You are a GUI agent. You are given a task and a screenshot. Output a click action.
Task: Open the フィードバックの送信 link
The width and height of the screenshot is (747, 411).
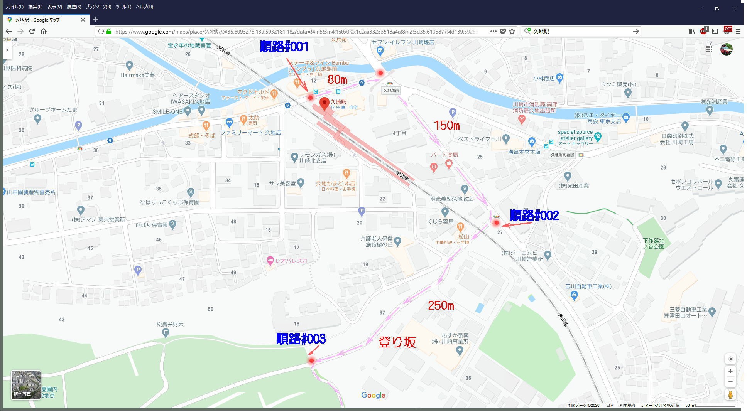660,405
